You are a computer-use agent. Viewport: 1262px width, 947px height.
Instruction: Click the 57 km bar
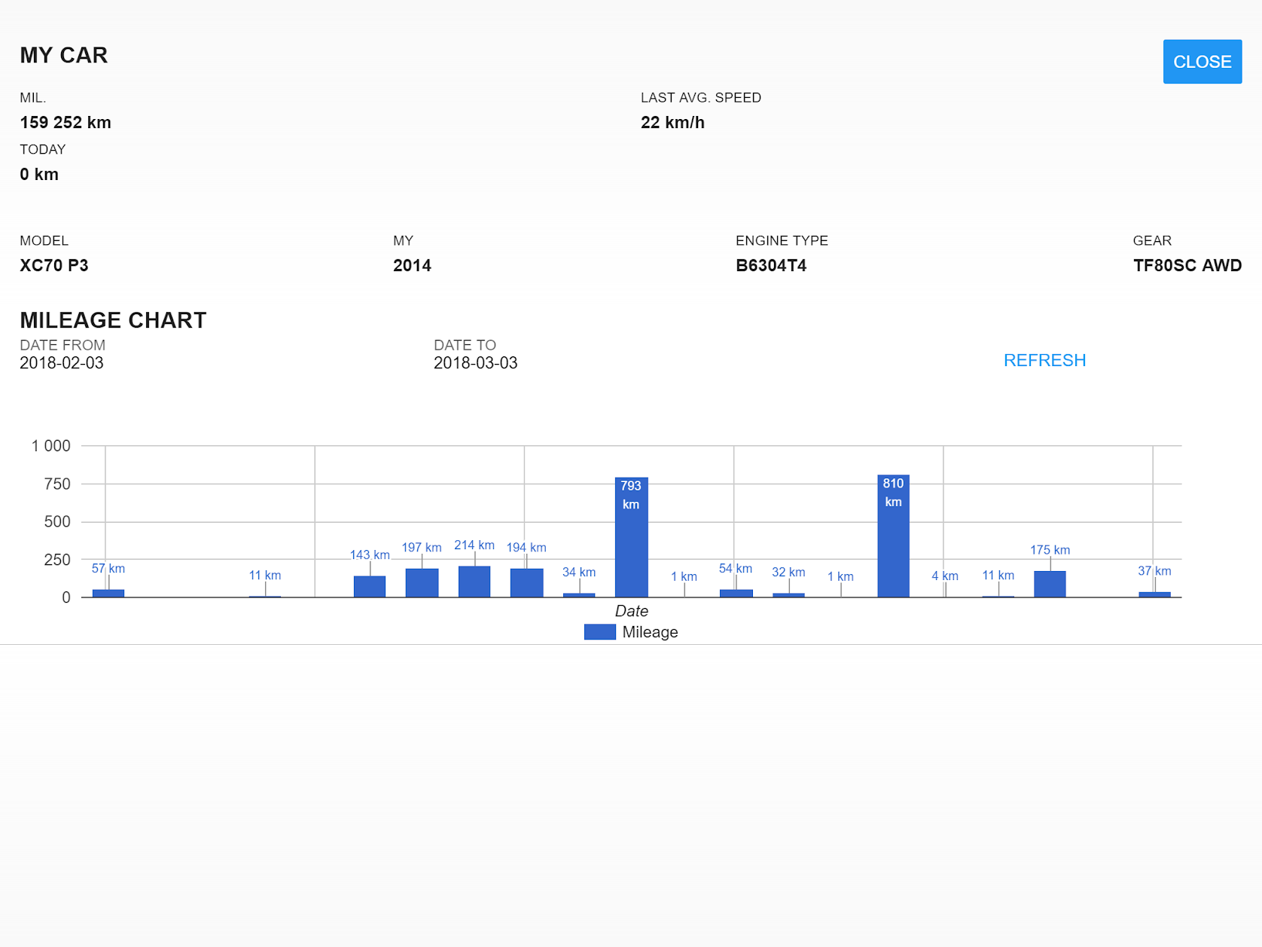108,594
